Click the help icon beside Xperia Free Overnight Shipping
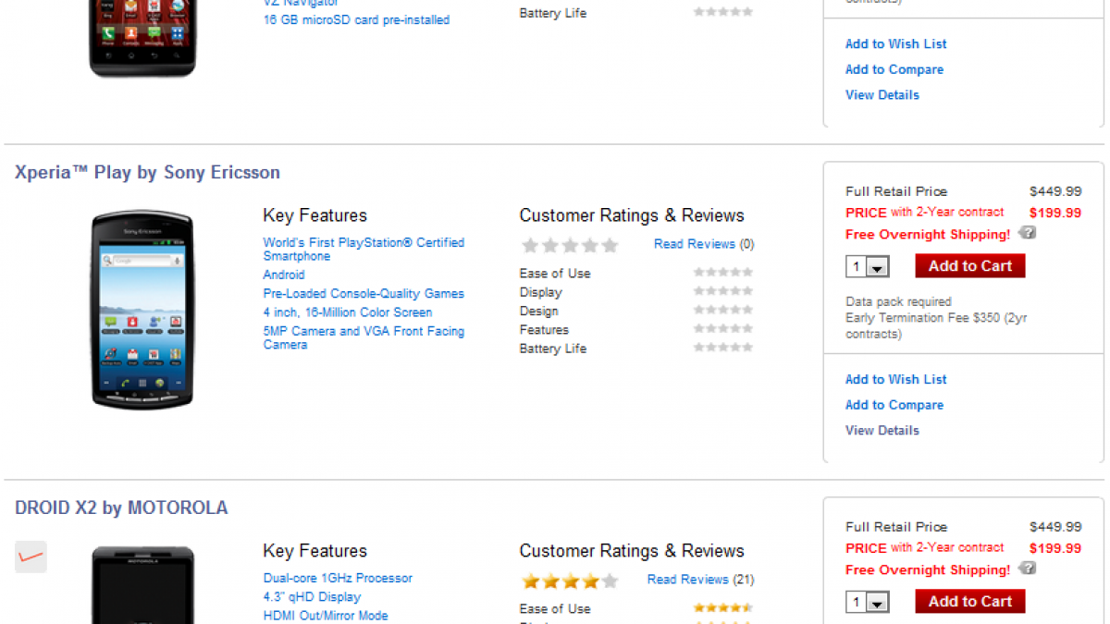 [x=1028, y=233]
